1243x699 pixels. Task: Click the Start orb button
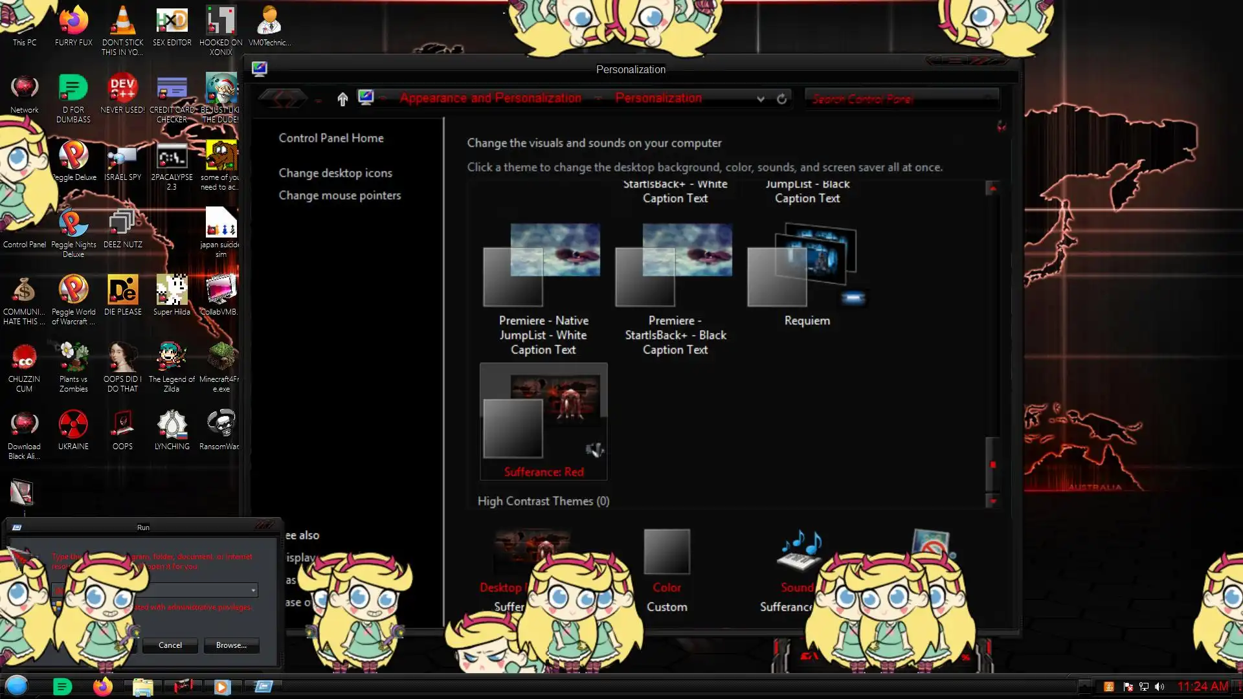(x=17, y=686)
